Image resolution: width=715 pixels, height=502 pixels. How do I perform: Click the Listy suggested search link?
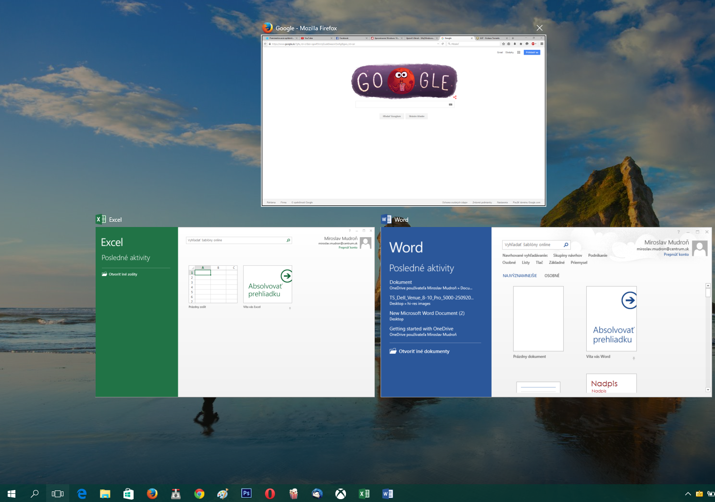[x=526, y=263]
